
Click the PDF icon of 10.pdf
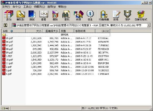click(x=4, y=60)
